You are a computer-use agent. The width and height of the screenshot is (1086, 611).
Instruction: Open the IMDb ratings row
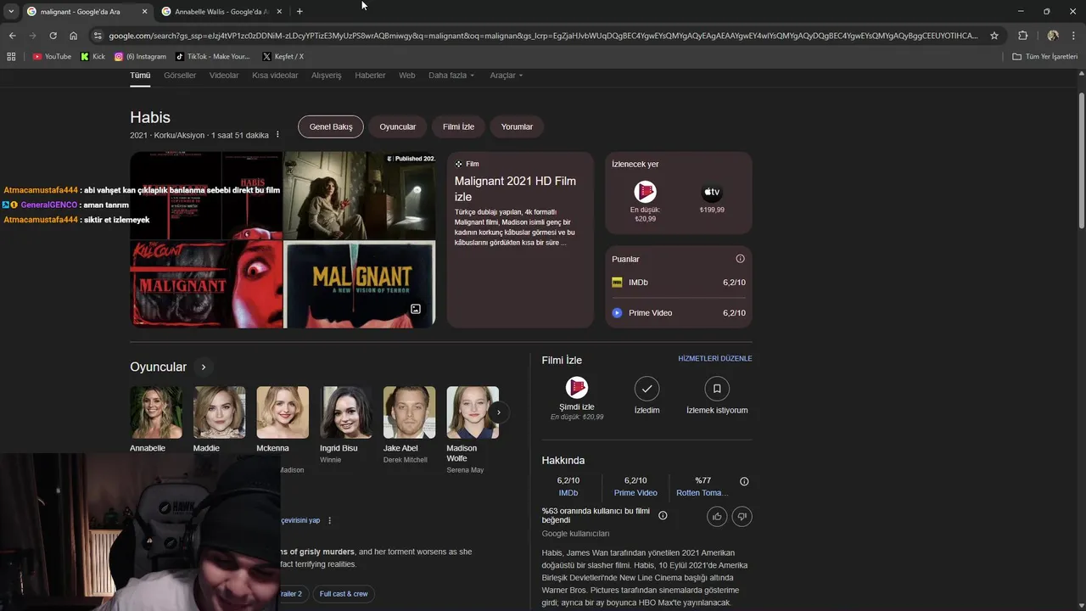tap(679, 283)
